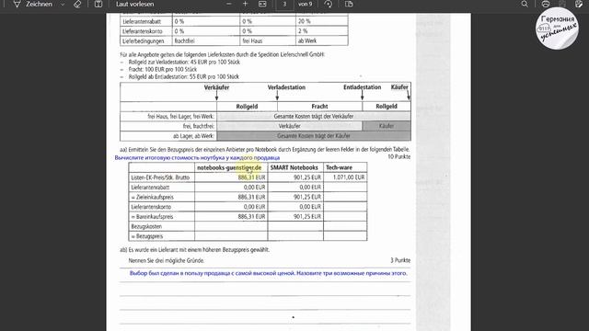Click 'Gesamte Kosten trägt der Käufer' bar
The height and width of the screenshot is (331, 589).
click(x=313, y=136)
